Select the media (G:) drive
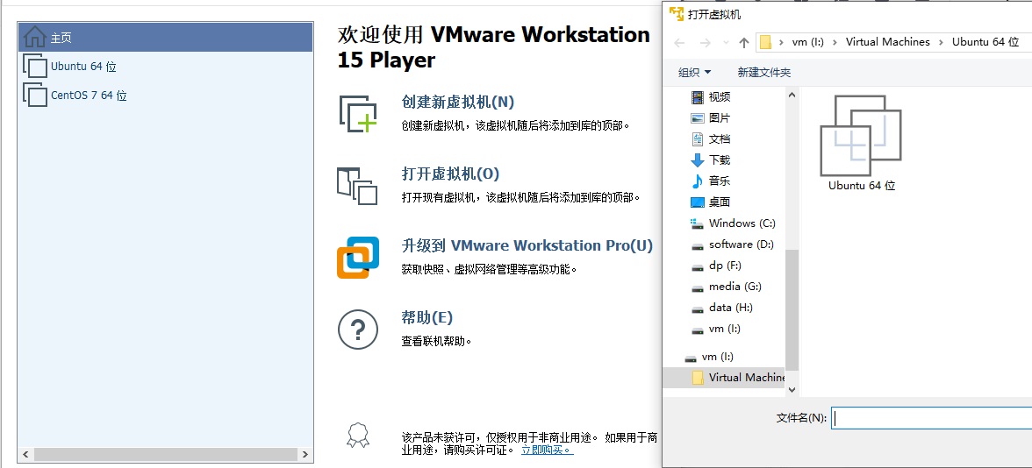Image resolution: width=1032 pixels, height=468 pixels. (x=725, y=287)
